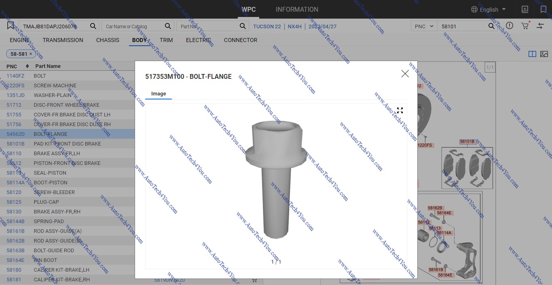
Task: Click the 58101B brake pad diagram label
Action: [467, 142]
